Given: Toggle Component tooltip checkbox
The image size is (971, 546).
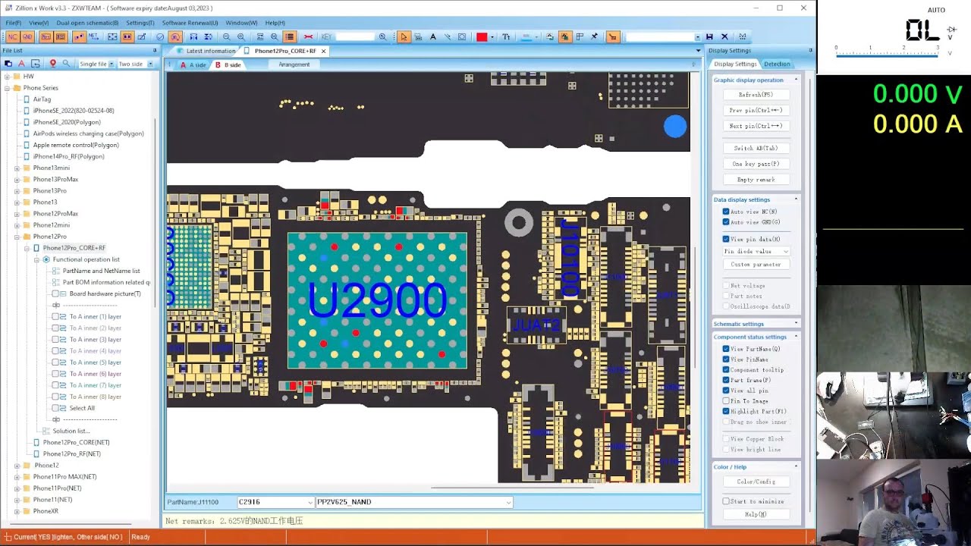Looking at the screenshot, I should pos(726,370).
